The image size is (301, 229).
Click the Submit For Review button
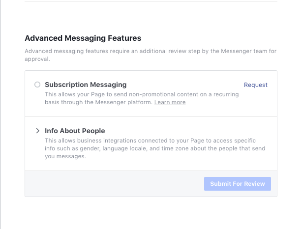pyautogui.click(x=238, y=184)
